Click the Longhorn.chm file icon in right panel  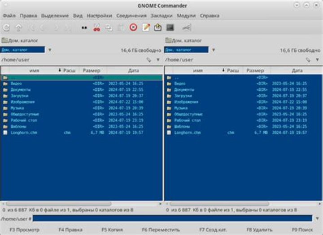pyautogui.click(x=169, y=133)
